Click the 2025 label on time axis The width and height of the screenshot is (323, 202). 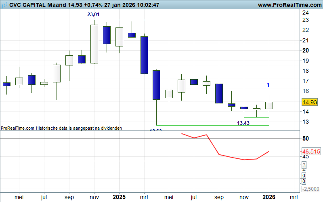tap(119, 197)
